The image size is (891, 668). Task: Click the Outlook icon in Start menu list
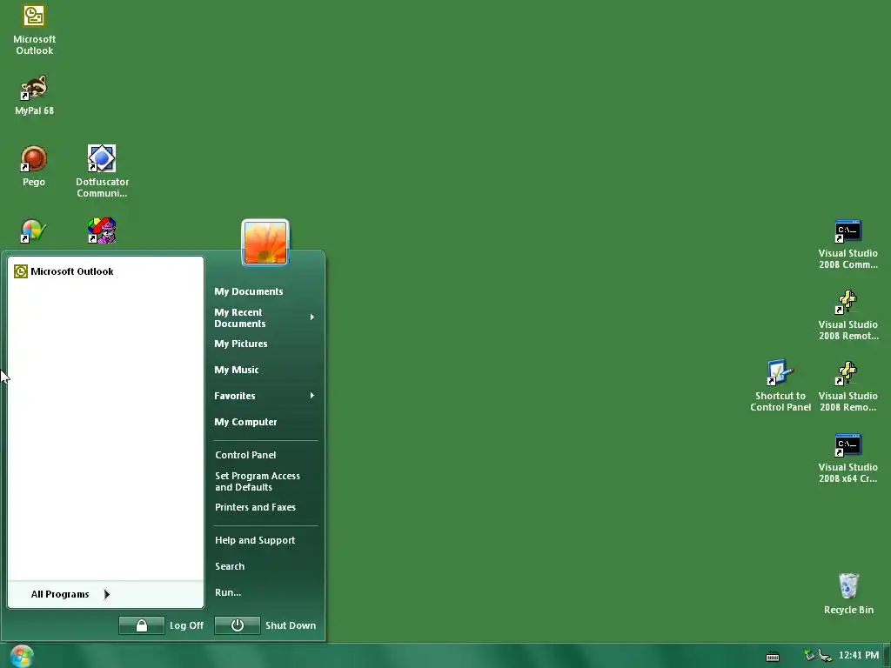click(21, 271)
